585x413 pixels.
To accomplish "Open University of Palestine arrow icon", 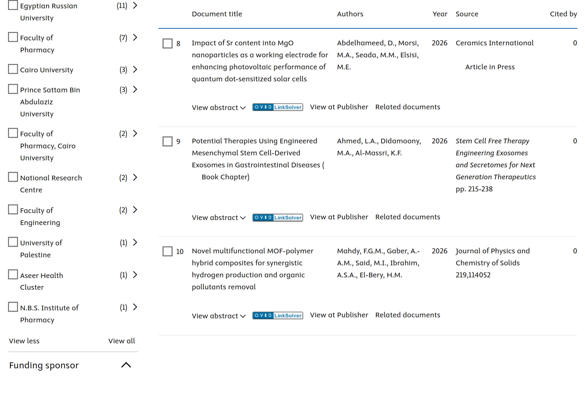I will coord(135,242).
